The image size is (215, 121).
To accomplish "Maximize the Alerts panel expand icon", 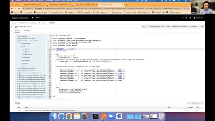I will pos(200,103).
